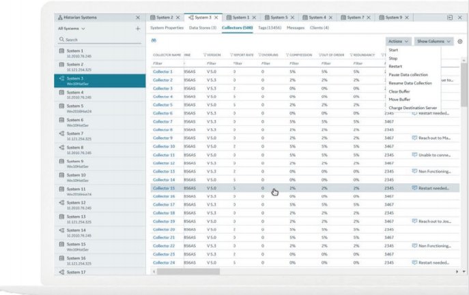Open the Collector 1 link
469x295 pixels.
162,72
